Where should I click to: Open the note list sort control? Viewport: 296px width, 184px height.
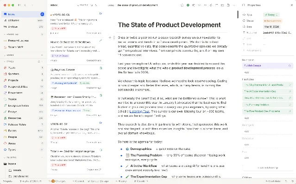point(82,5)
